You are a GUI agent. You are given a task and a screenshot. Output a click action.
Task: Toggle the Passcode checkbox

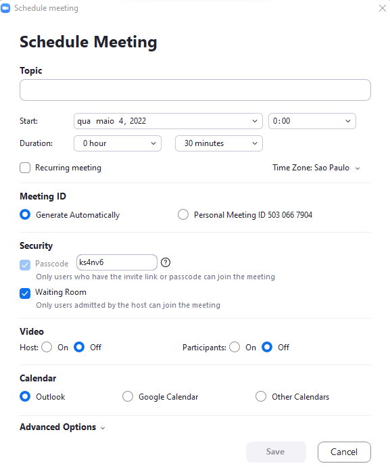point(25,265)
